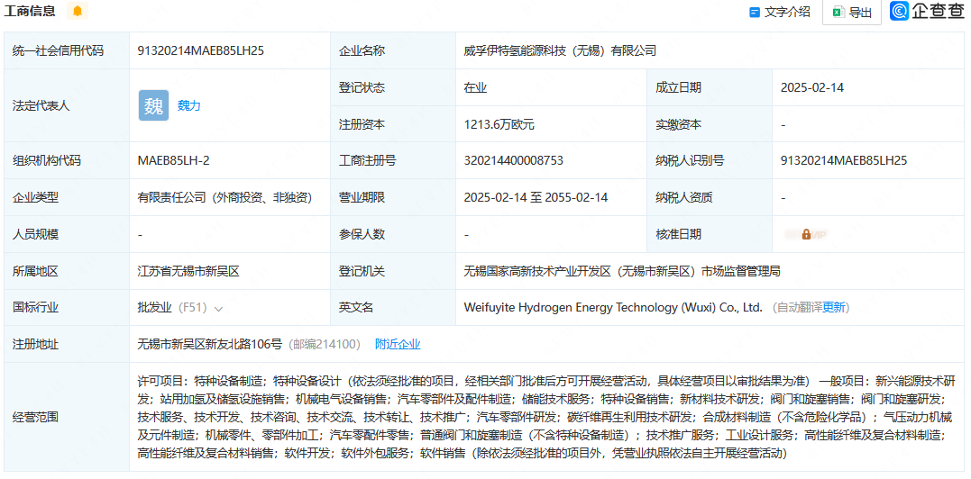971x479 pixels.
Task: Click the 组织机构代码 label cell
Action: (67, 160)
